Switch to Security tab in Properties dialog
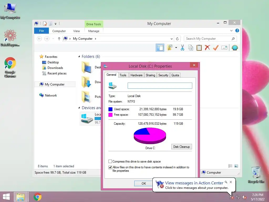This screenshot has height=202, width=269. pyautogui.click(x=163, y=75)
